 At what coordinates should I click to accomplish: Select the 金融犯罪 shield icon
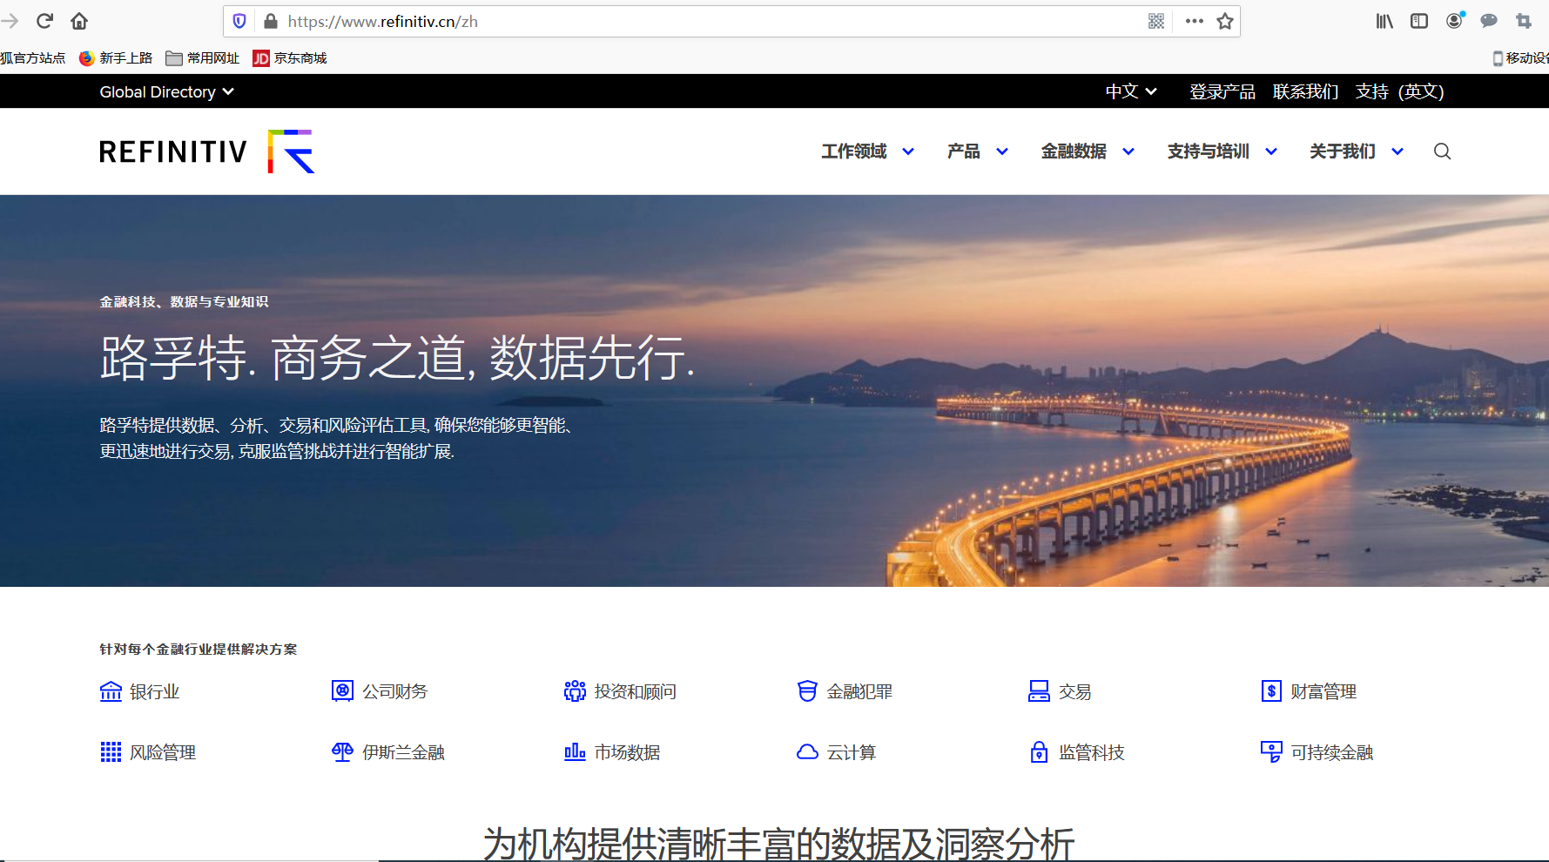click(x=807, y=690)
